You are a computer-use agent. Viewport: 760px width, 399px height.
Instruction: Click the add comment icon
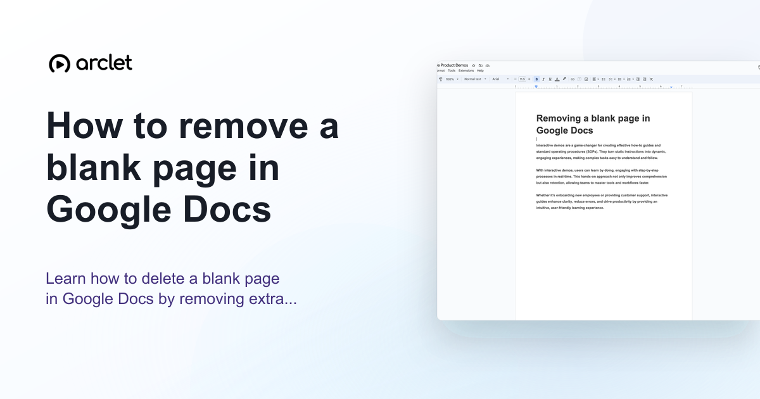579,79
